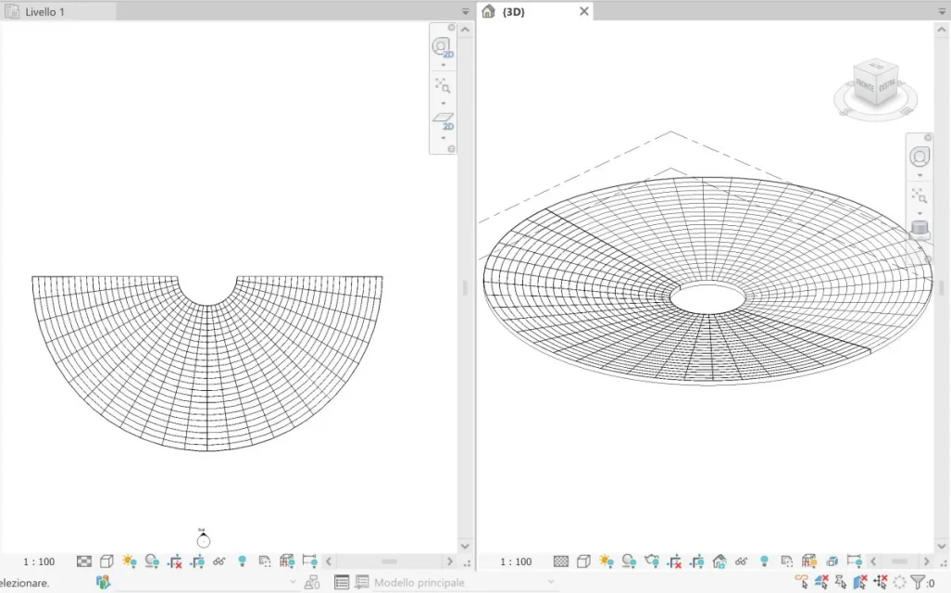Open the 2D Steering Wheel in Livello 1
Screen dimensions: 951x593
[442, 47]
